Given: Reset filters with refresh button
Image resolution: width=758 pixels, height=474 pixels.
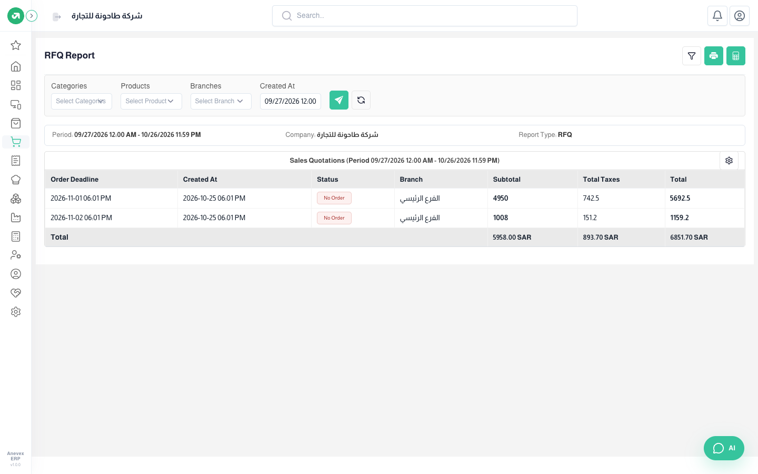Looking at the screenshot, I should tap(361, 100).
